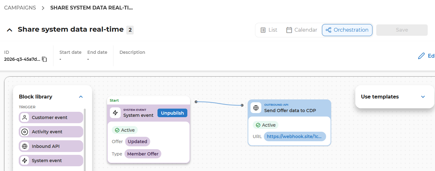435x171 pixels.
Task: Click the Active status on the System event node
Action: tap(125, 130)
